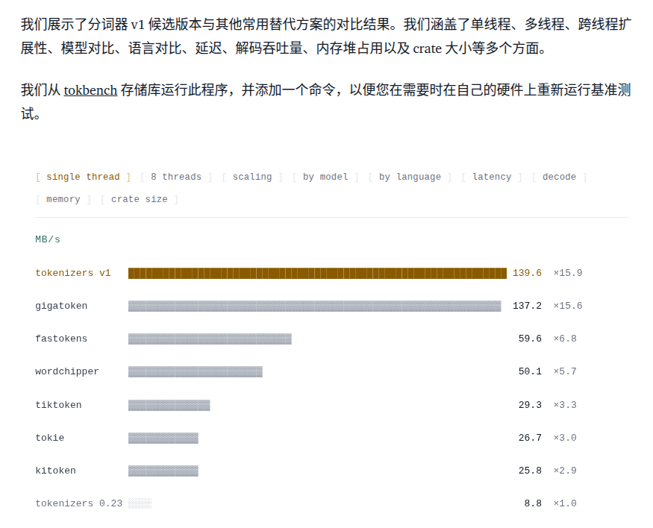Click the gigatoken throughput bar
This screenshot has width=653, height=528.
click(x=315, y=307)
